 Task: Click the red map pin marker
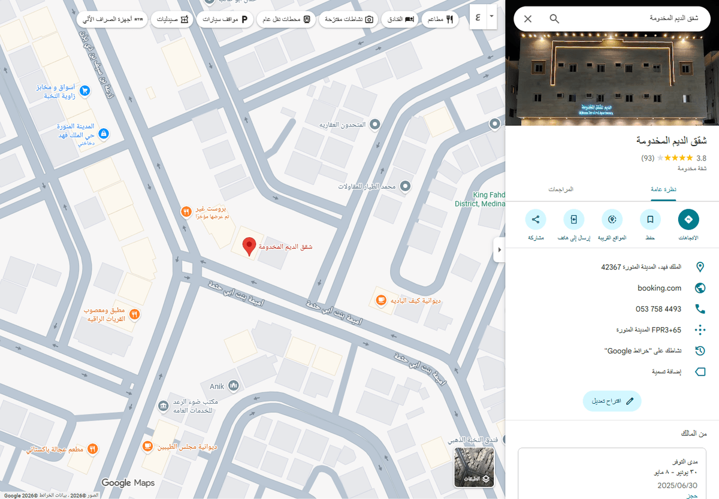click(x=249, y=246)
